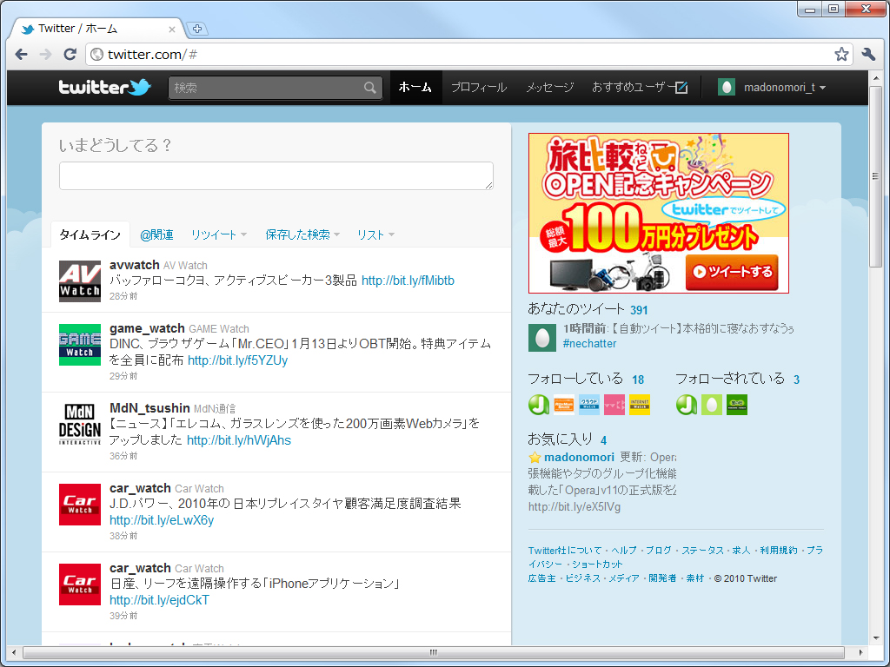Click the Car Watch avatar thumbnail

79,504
